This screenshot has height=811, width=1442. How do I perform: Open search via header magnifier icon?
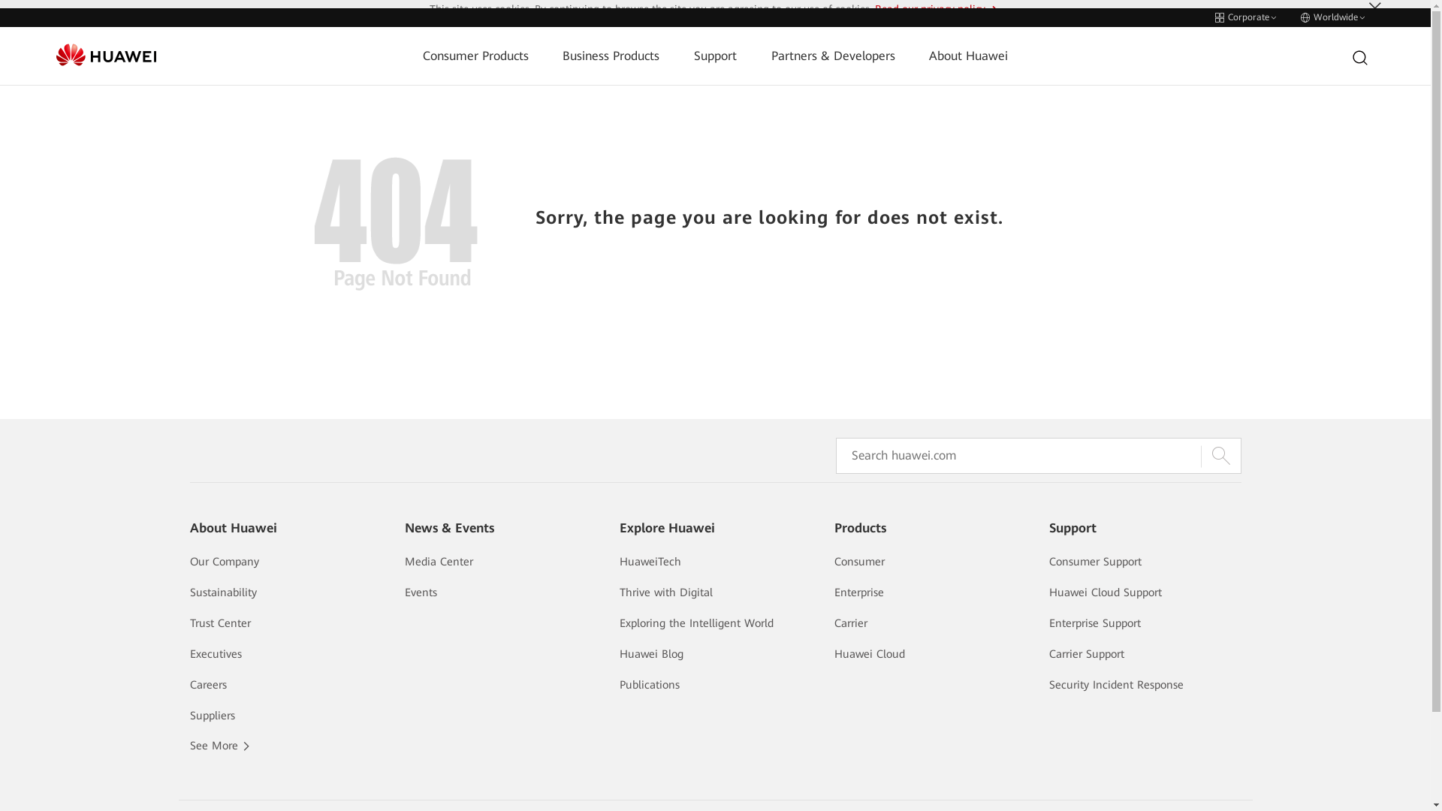pos(1359,58)
